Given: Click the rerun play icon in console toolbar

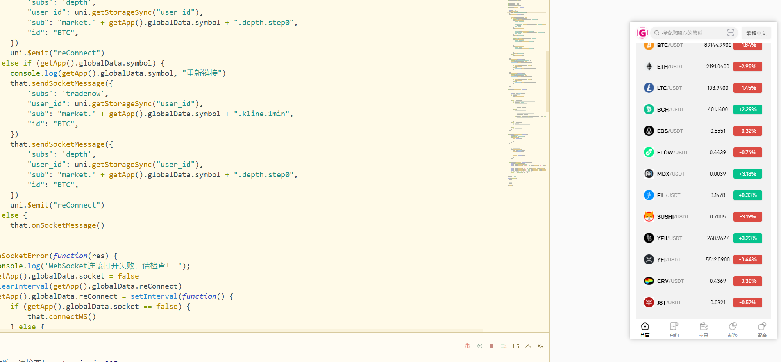Looking at the screenshot, I should pos(480,346).
